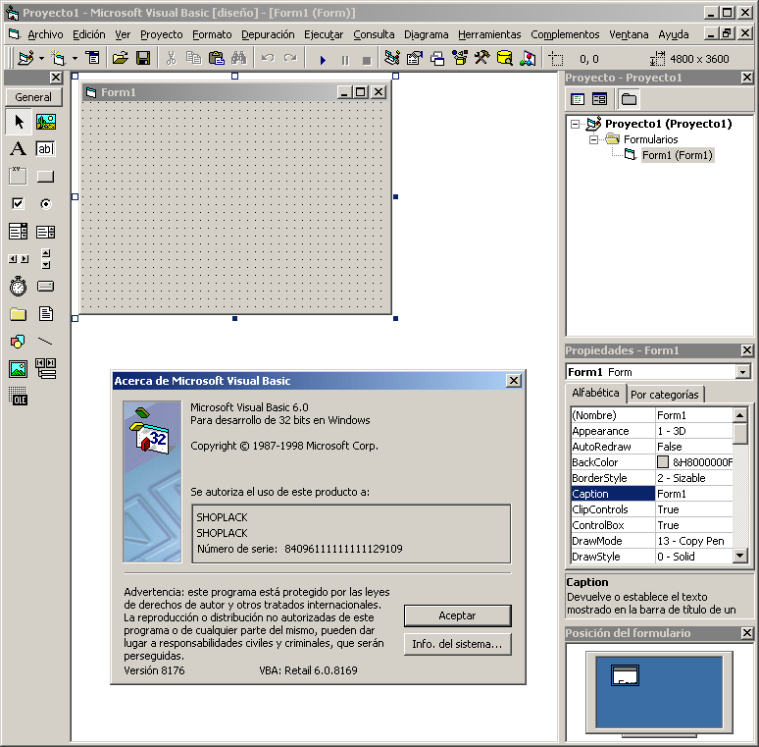Viewport: 759px width, 747px height.
Task: Open the Properties Window toolbar icon
Action: (x=415, y=59)
